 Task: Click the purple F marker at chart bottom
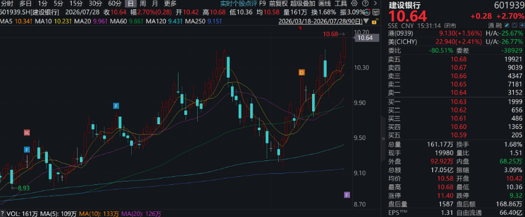(347, 195)
